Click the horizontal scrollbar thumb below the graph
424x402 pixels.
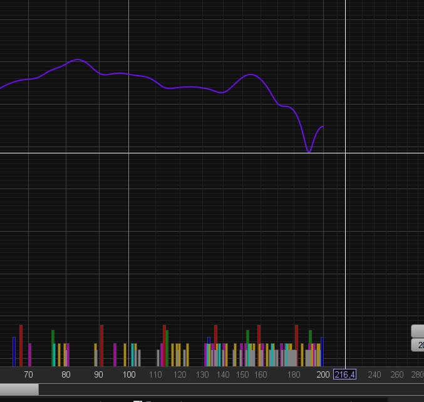[x=19, y=389]
